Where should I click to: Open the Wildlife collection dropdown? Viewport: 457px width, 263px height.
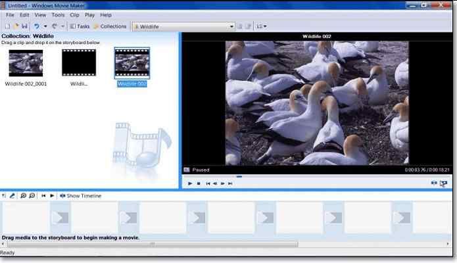pyautogui.click(x=231, y=26)
